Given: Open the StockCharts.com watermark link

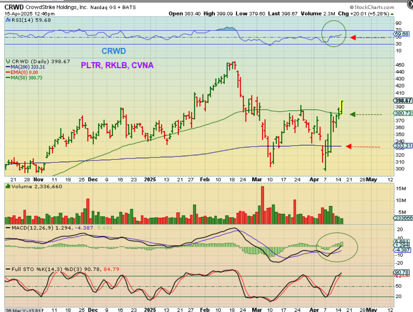Looking at the screenshot, I should click(372, 7).
